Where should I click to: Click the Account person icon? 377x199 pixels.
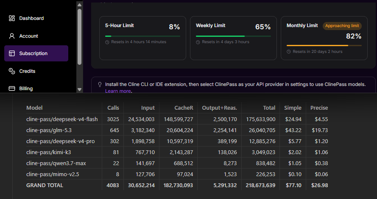12,36
